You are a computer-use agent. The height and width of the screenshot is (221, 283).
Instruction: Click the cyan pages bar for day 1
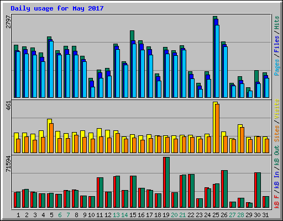click(x=18, y=75)
